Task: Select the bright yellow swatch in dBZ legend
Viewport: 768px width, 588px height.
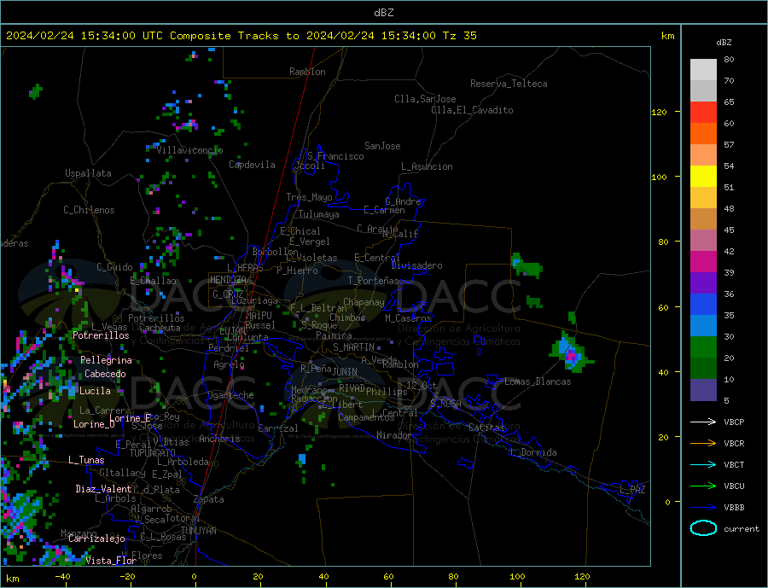Action: pyautogui.click(x=703, y=177)
